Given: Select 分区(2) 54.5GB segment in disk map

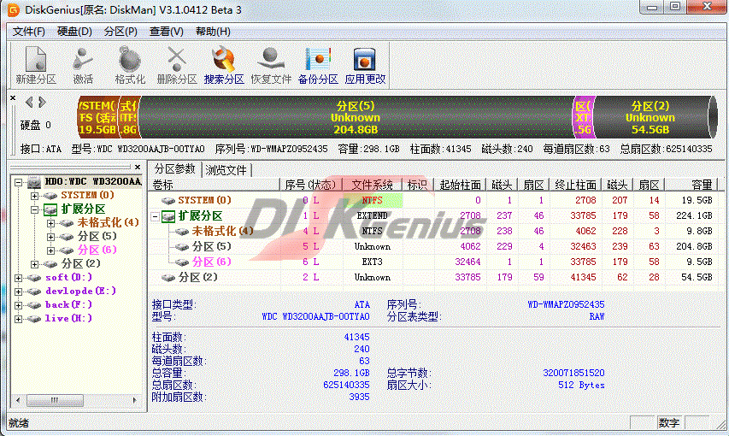Looking at the screenshot, I should coord(651,117).
